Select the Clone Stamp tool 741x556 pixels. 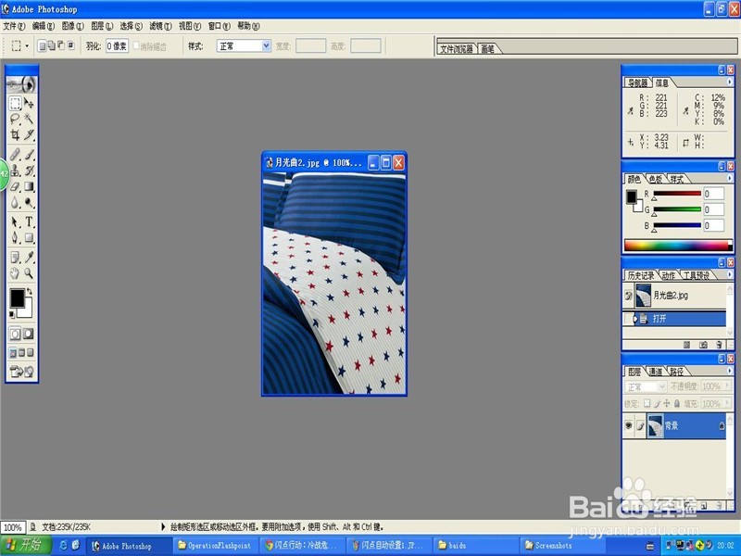tap(15, 171)
